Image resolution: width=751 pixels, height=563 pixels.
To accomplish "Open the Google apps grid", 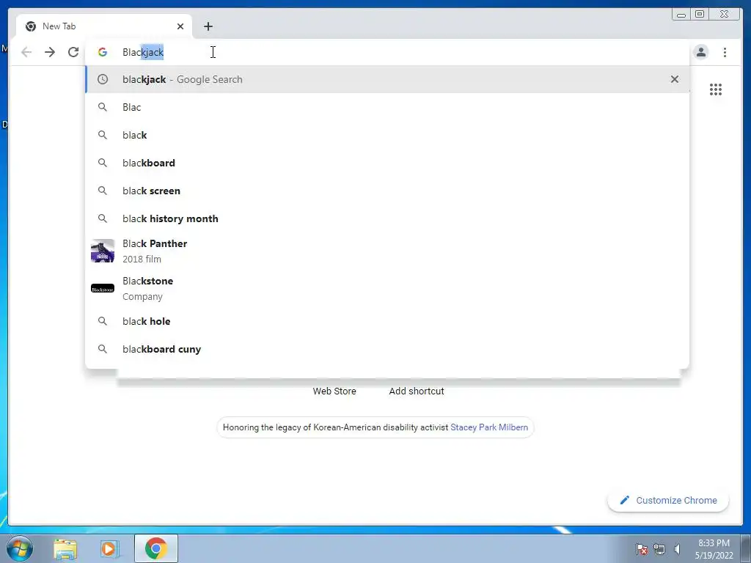I will [716, 89].
